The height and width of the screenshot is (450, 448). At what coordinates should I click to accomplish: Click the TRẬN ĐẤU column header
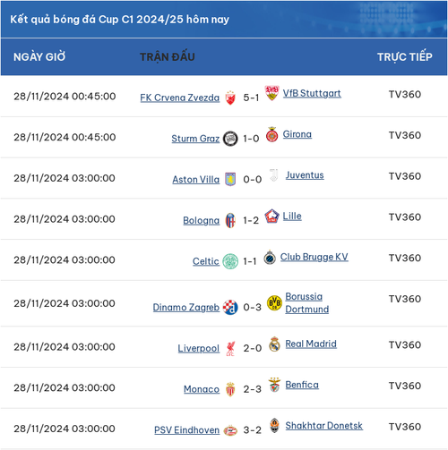point(168,56)
